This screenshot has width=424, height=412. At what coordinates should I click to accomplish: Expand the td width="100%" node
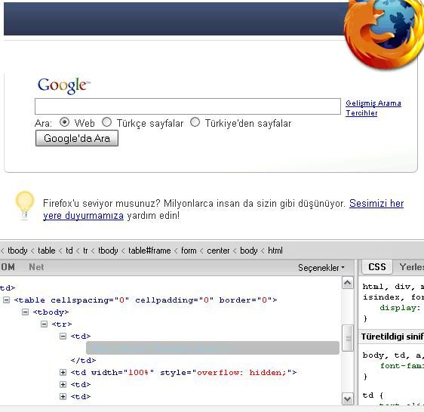[63, 372]
